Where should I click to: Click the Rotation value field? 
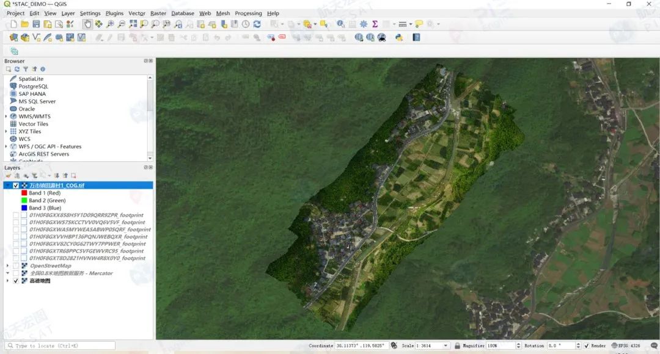click(561, 345)
